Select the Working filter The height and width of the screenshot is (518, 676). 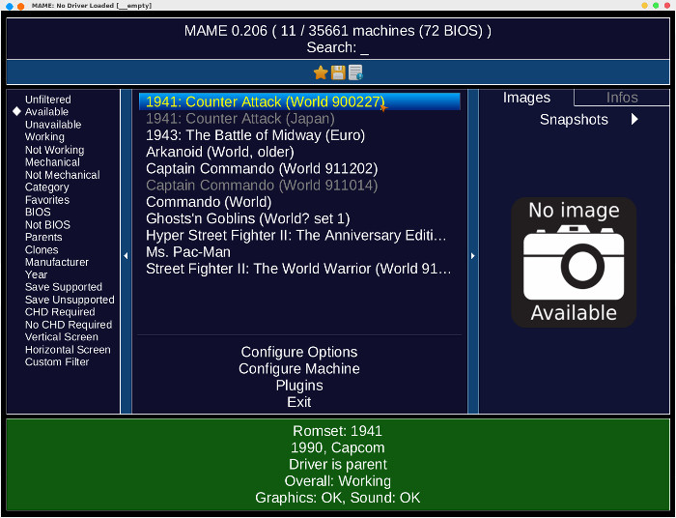[44, 137]
